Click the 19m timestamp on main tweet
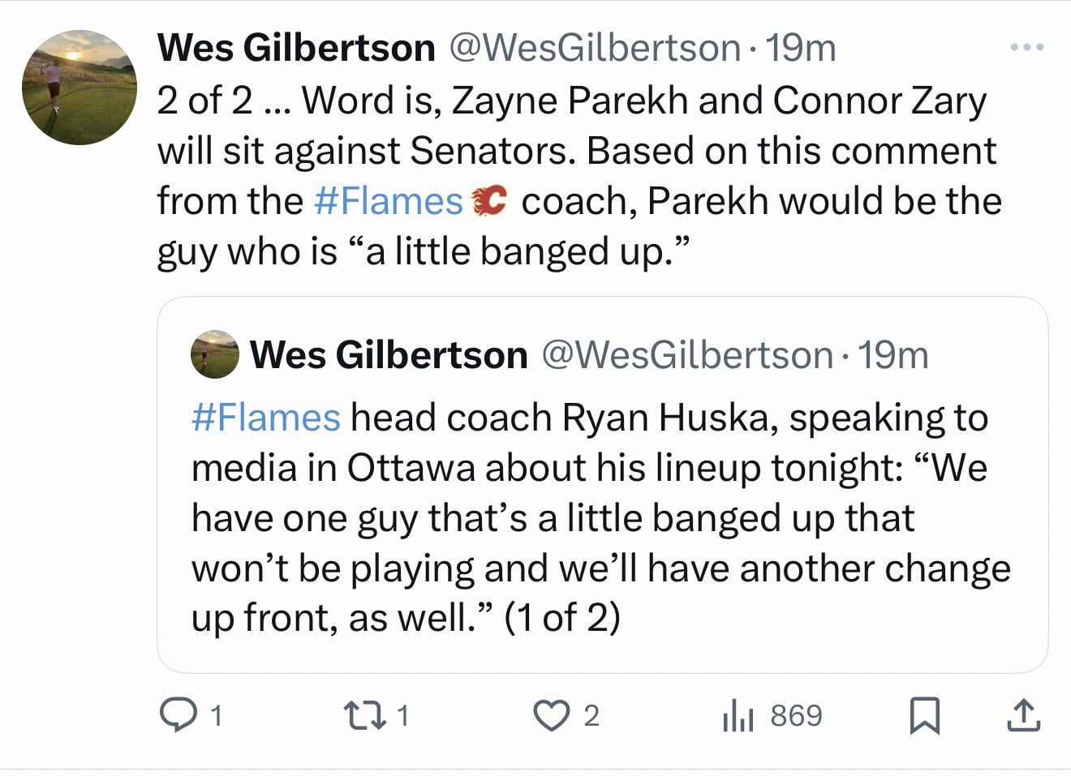Image resolution: width=1071 pixels, height=776 pixels. click(801, 48)
